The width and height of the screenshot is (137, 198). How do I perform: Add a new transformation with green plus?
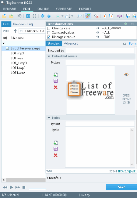click(x=126, y=24)
